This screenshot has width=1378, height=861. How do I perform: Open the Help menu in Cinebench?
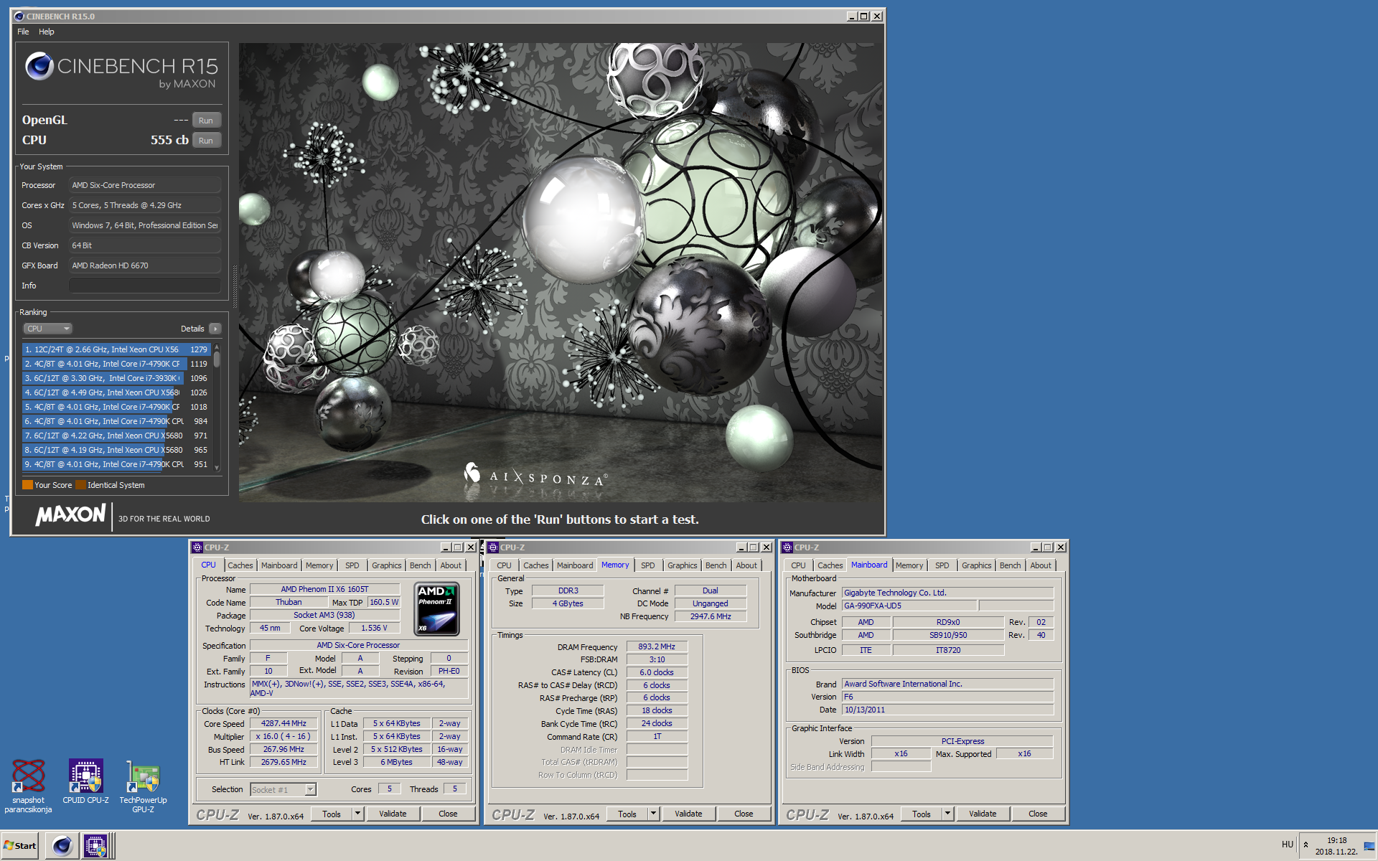pyautogui.click(x=47, y=32)
